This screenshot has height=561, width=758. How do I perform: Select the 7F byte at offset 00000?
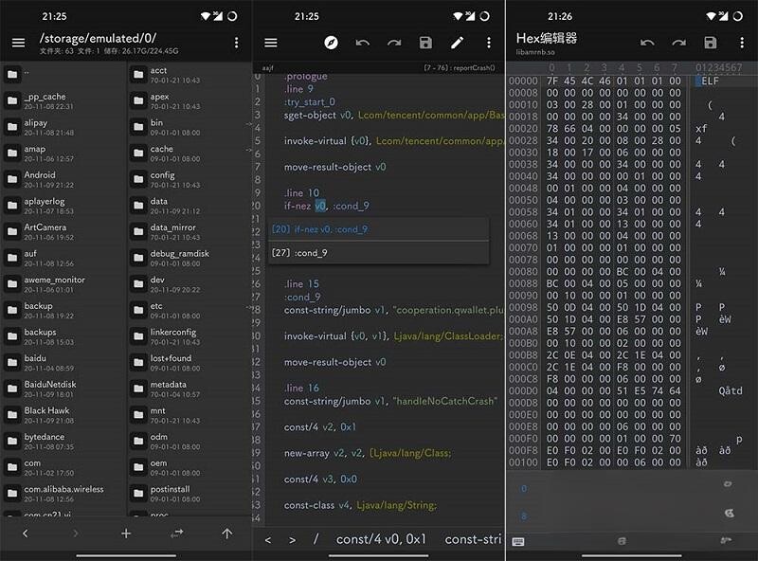pyautogui.click(x=552, y=81)
